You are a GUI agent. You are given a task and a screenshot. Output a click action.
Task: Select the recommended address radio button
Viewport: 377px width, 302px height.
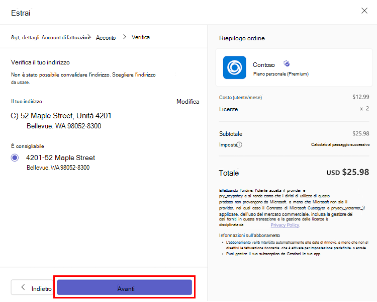coord(15,158)
